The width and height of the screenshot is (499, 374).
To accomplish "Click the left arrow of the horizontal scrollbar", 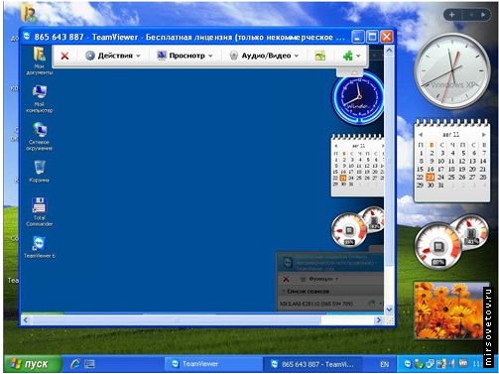I will pos(26,319).
